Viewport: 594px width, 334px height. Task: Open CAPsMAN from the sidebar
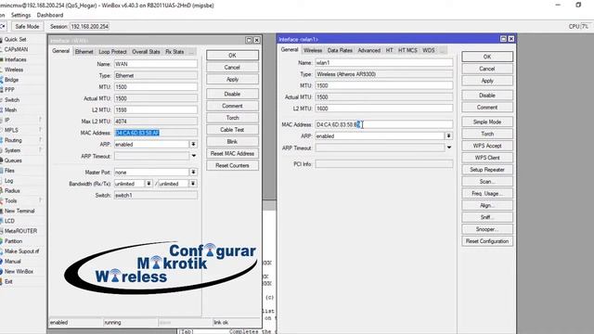click(x=16, y=49)
